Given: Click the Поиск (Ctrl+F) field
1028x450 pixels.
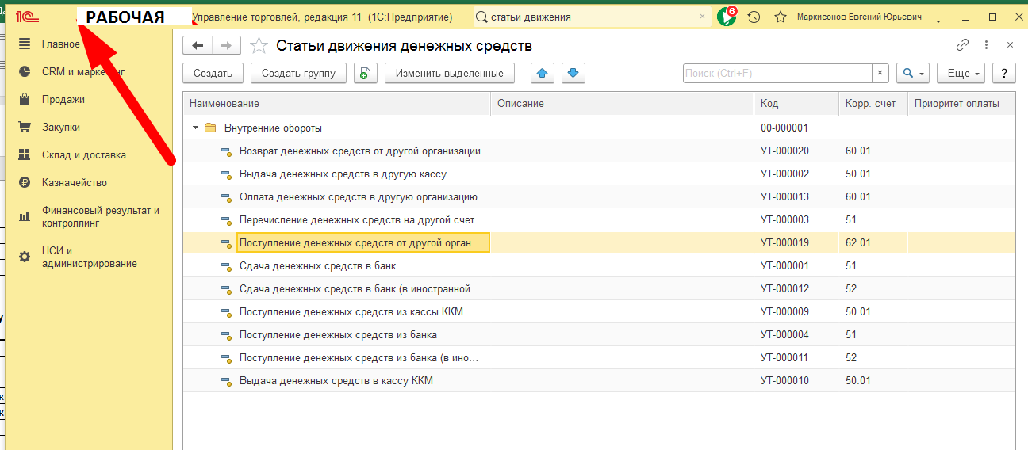Looking at the screenshot, I should pos(777,73).
